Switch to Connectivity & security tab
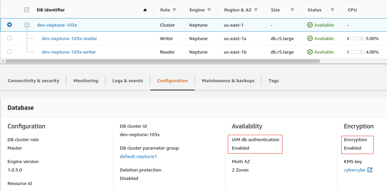Viewport: 387px width, 191px height. tap(33, 81)
